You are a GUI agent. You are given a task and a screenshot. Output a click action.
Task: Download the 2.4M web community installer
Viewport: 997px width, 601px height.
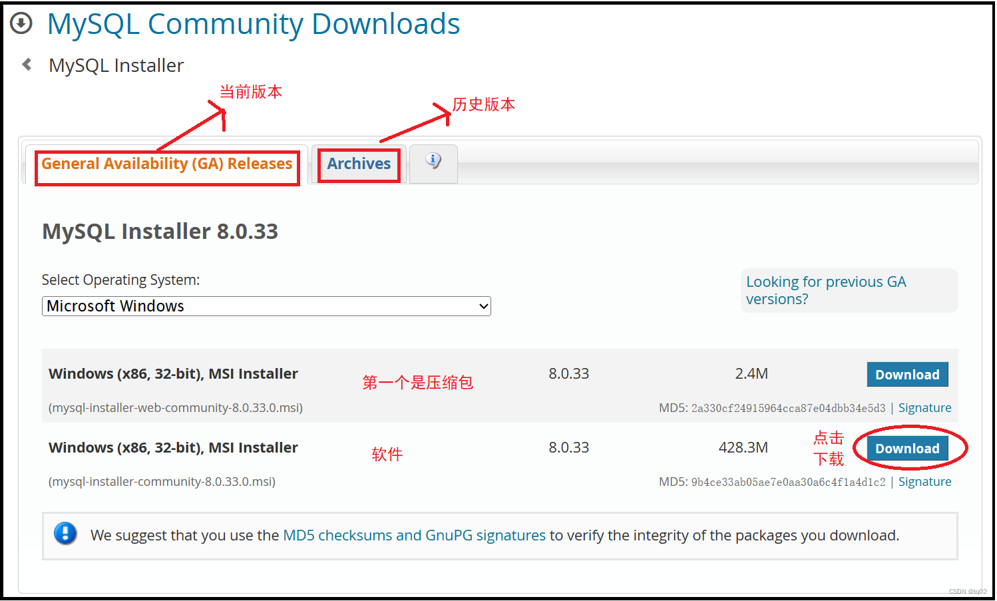[907, 375]
